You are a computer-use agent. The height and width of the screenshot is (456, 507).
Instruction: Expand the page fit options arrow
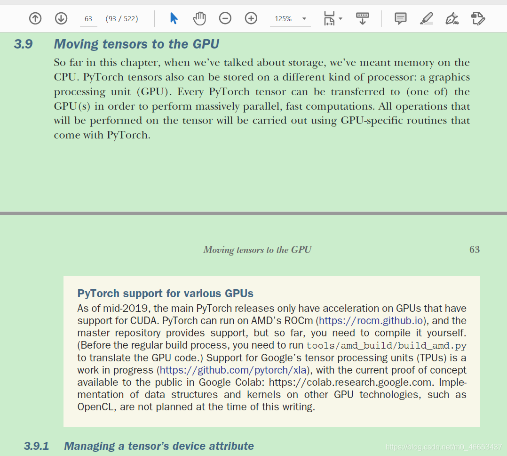point(341,19)
